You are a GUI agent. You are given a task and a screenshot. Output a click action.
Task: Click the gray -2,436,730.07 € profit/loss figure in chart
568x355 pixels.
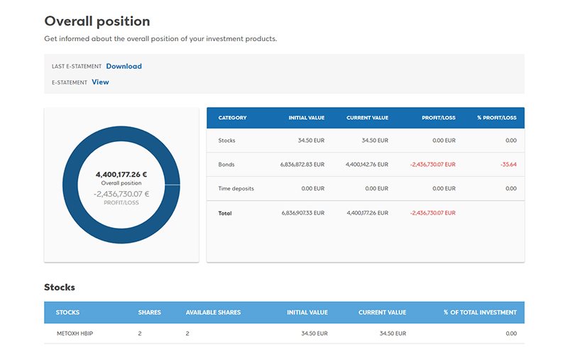tap(121, 193)
